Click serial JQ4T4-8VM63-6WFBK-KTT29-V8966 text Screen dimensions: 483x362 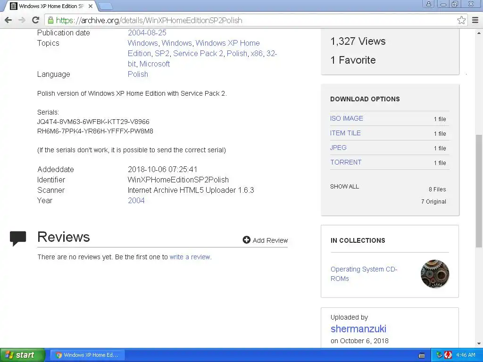point(93,122)
